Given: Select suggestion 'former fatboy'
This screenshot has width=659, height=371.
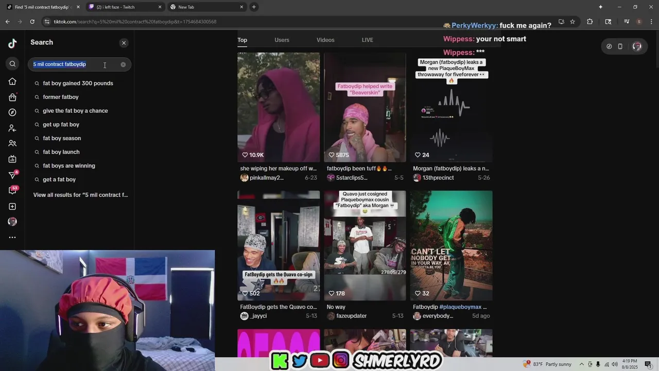Looking at the screenshot, I should [x=61, y=97].
